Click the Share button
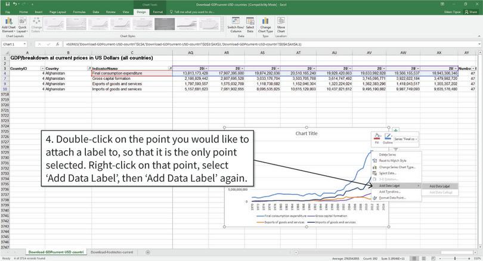Screen dimensions: 483x261 tap(471, 12)
